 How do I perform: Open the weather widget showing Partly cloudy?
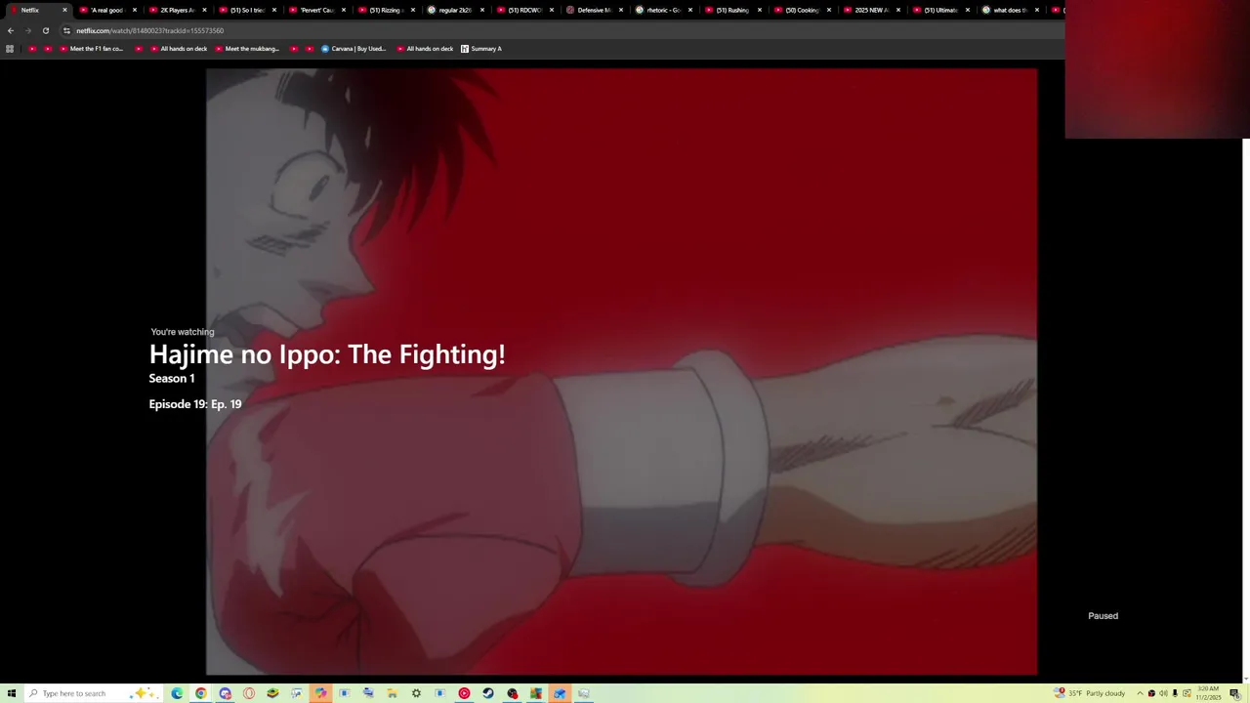1090,693
